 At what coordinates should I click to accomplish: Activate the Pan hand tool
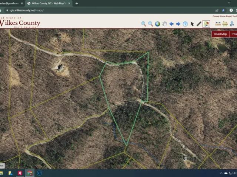164,24
